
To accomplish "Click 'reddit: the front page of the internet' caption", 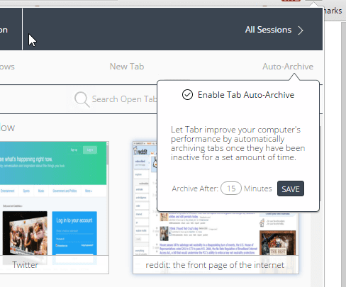I will (215, 265).
